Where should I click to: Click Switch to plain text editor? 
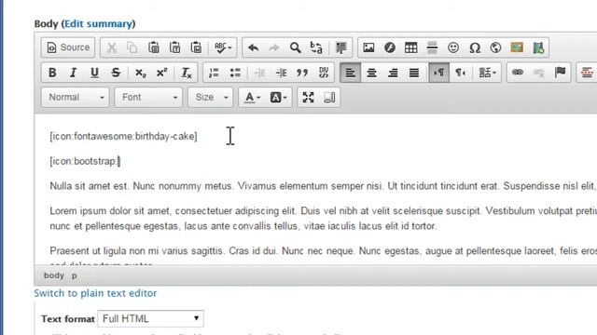95,293
